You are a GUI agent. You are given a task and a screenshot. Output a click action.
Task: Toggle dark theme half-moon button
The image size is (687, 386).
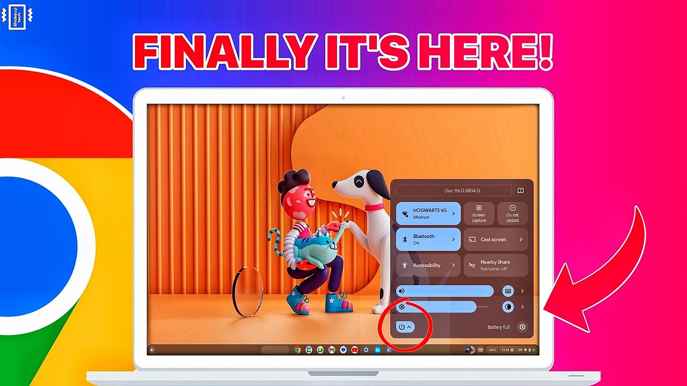pyautogui.click(x=508, y=307)
